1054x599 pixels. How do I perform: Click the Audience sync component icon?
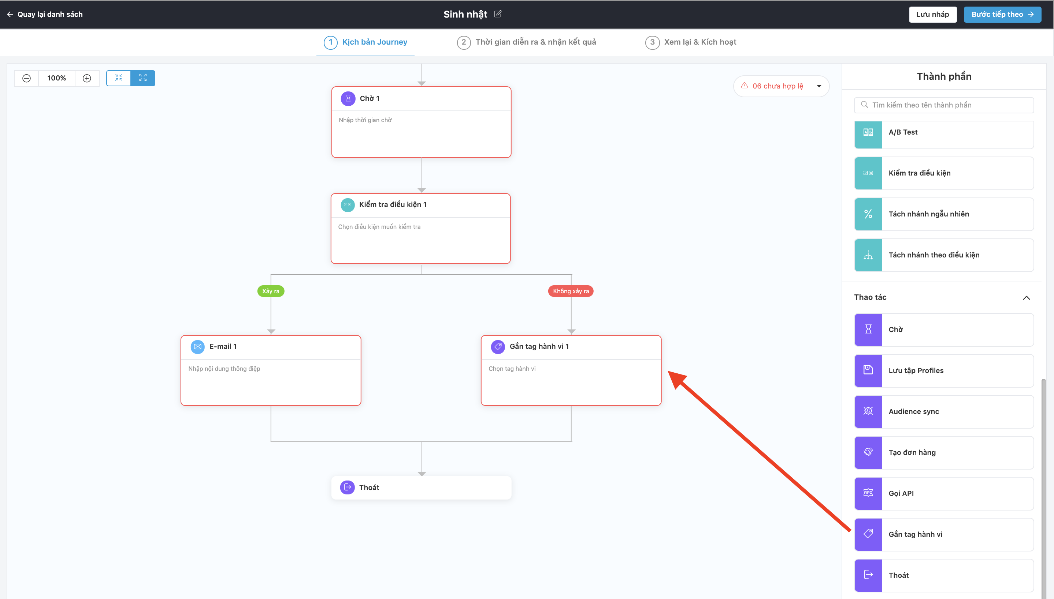[868, 411]
